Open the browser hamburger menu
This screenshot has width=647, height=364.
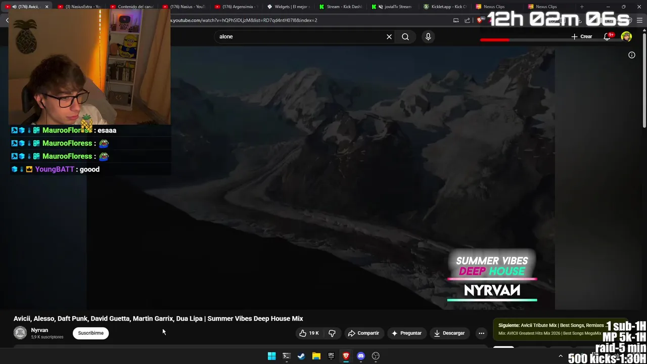[639, 20]
